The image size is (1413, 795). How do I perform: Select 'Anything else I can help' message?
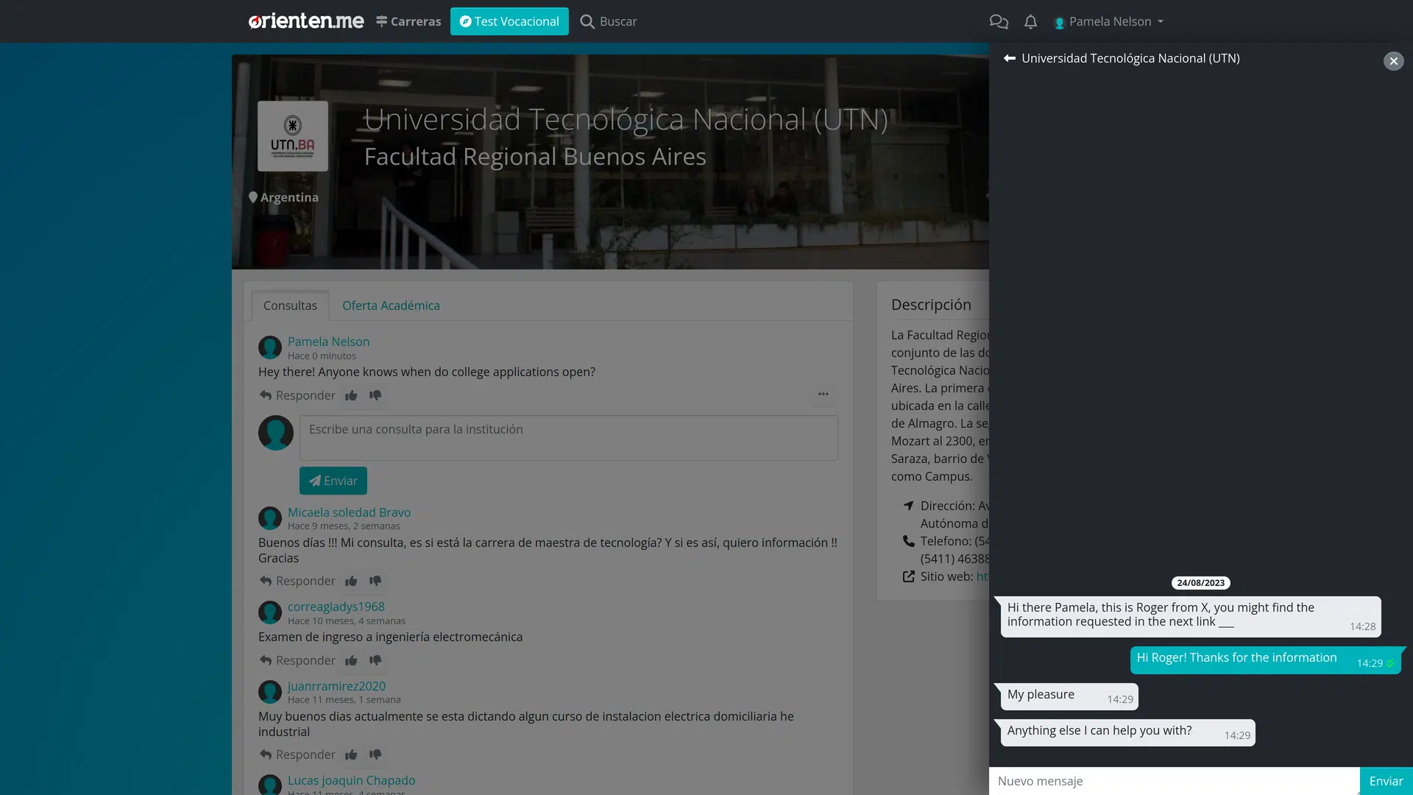pyautogui.click(x=1127, y=732)
